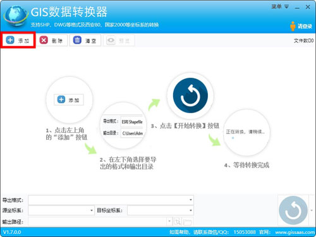Click inside the 输出路径 path field
316x237 pixels.
pos(97,221)
